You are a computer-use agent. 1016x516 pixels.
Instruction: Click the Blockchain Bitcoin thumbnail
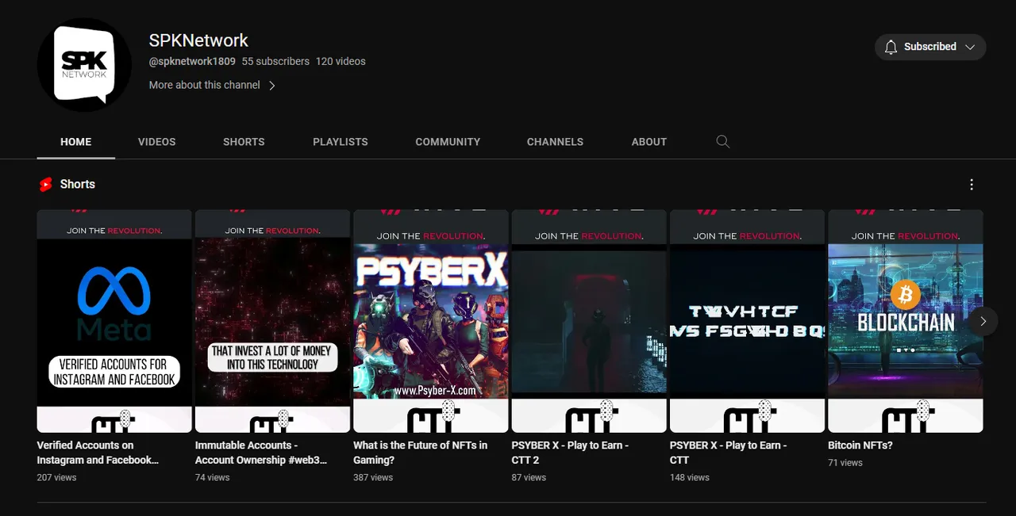pos(906,321)
